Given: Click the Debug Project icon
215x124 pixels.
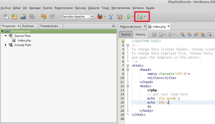Looking at the screenshot, I should point(140,17).
